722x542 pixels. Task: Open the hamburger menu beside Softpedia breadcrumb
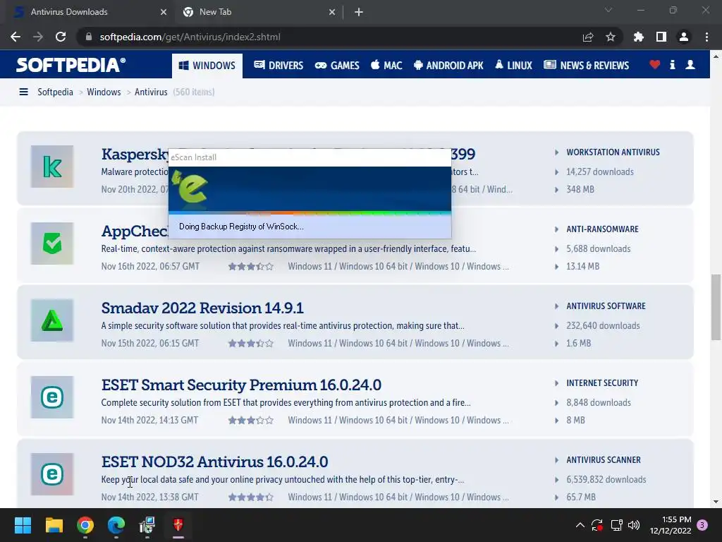[23, 92]
